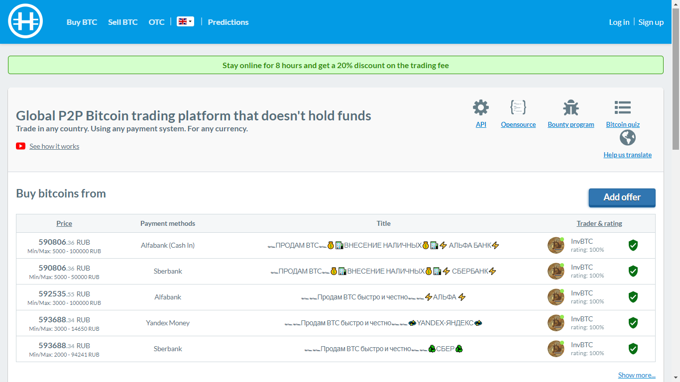
Task: Open the АЛЬФА БАНК cash-in offer title
Action: coord(383,245)
